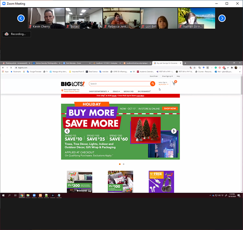243x230 pixels.
Task: Click the orange search magnifier button
Action: [x=153, y=84]
